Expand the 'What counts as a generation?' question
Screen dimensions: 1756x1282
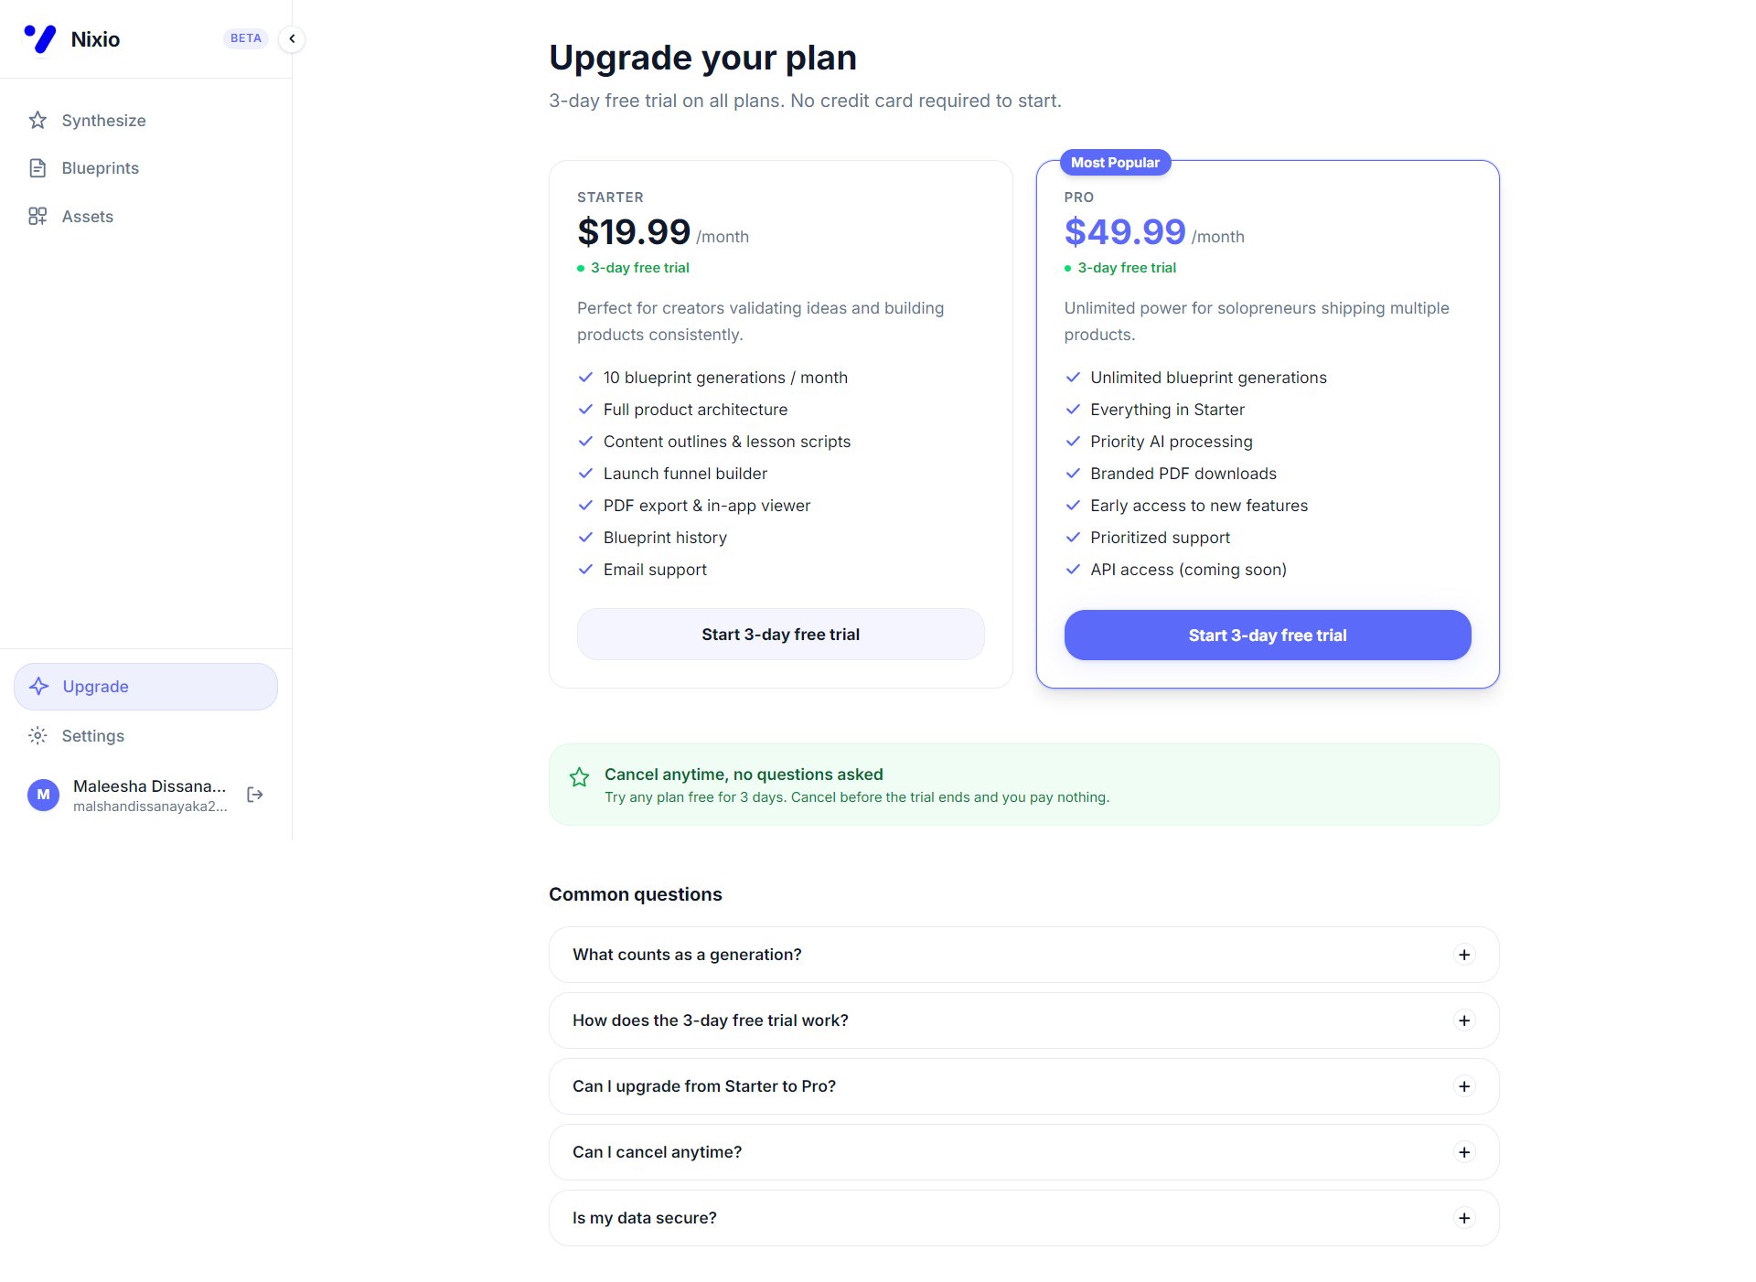pos(1464,954)
